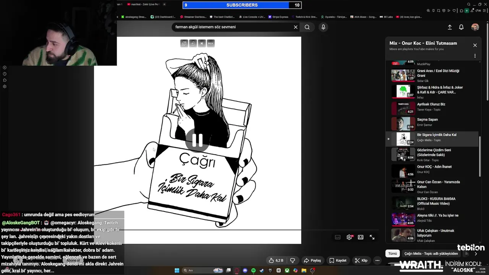Show more filter chips with right arrow
This screenshot has width=489, height=275.
tap(476, 254)
